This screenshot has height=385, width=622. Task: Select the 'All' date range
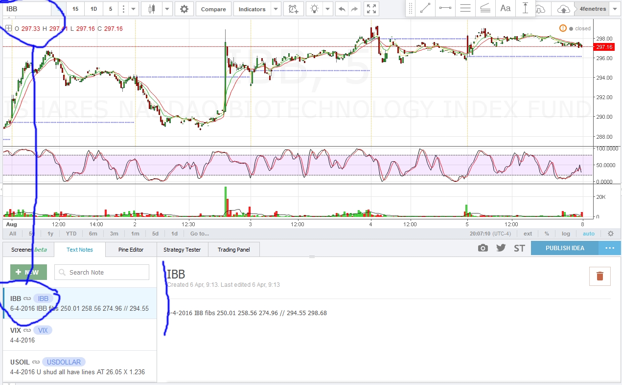tap(13, 234)
